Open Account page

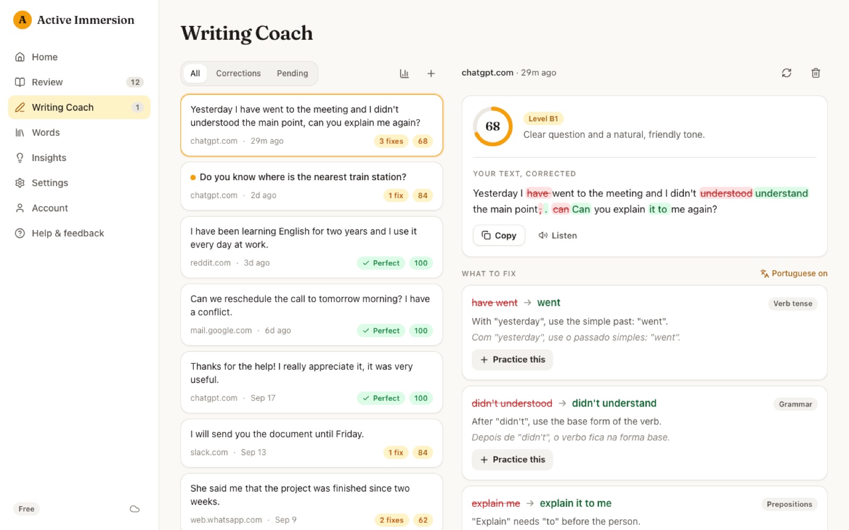coord(80,208)
